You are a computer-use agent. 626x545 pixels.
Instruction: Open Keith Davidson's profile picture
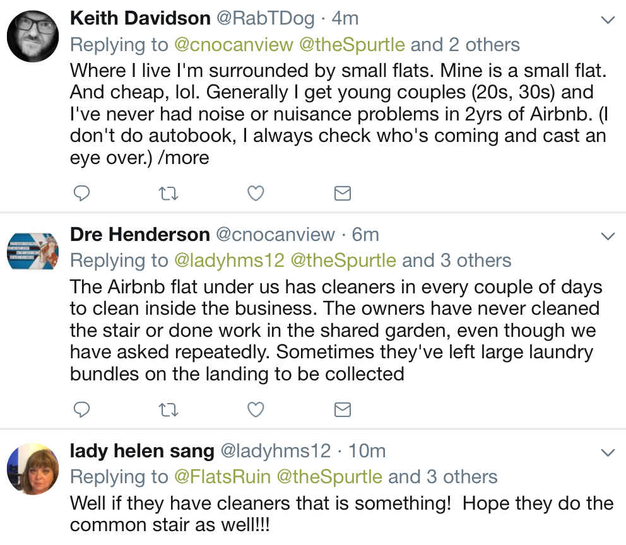(33, 36)
